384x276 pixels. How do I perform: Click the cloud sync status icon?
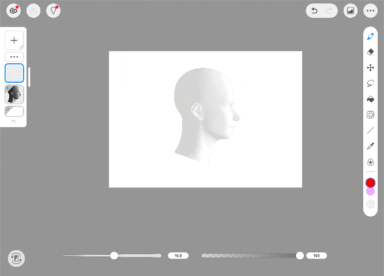33,11
